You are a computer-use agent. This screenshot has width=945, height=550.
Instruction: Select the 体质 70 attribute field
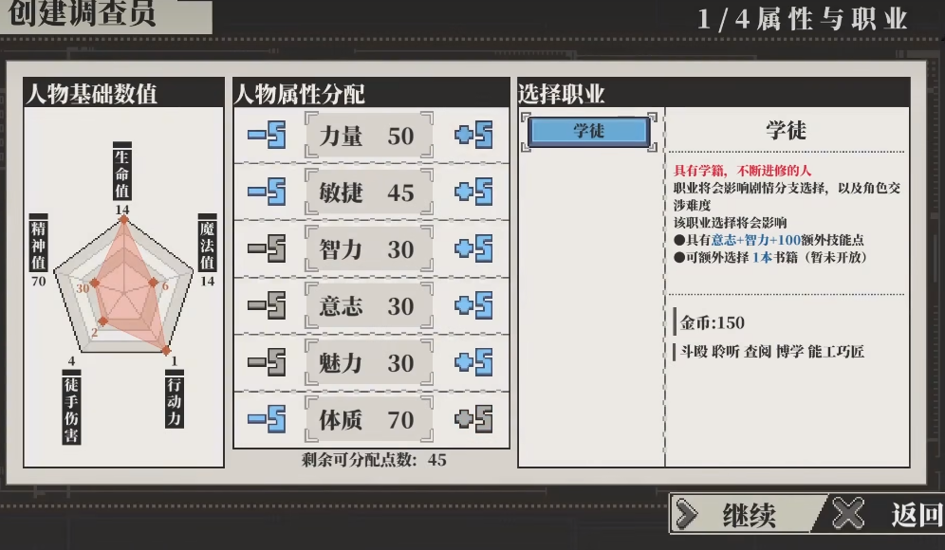[369, 419]
